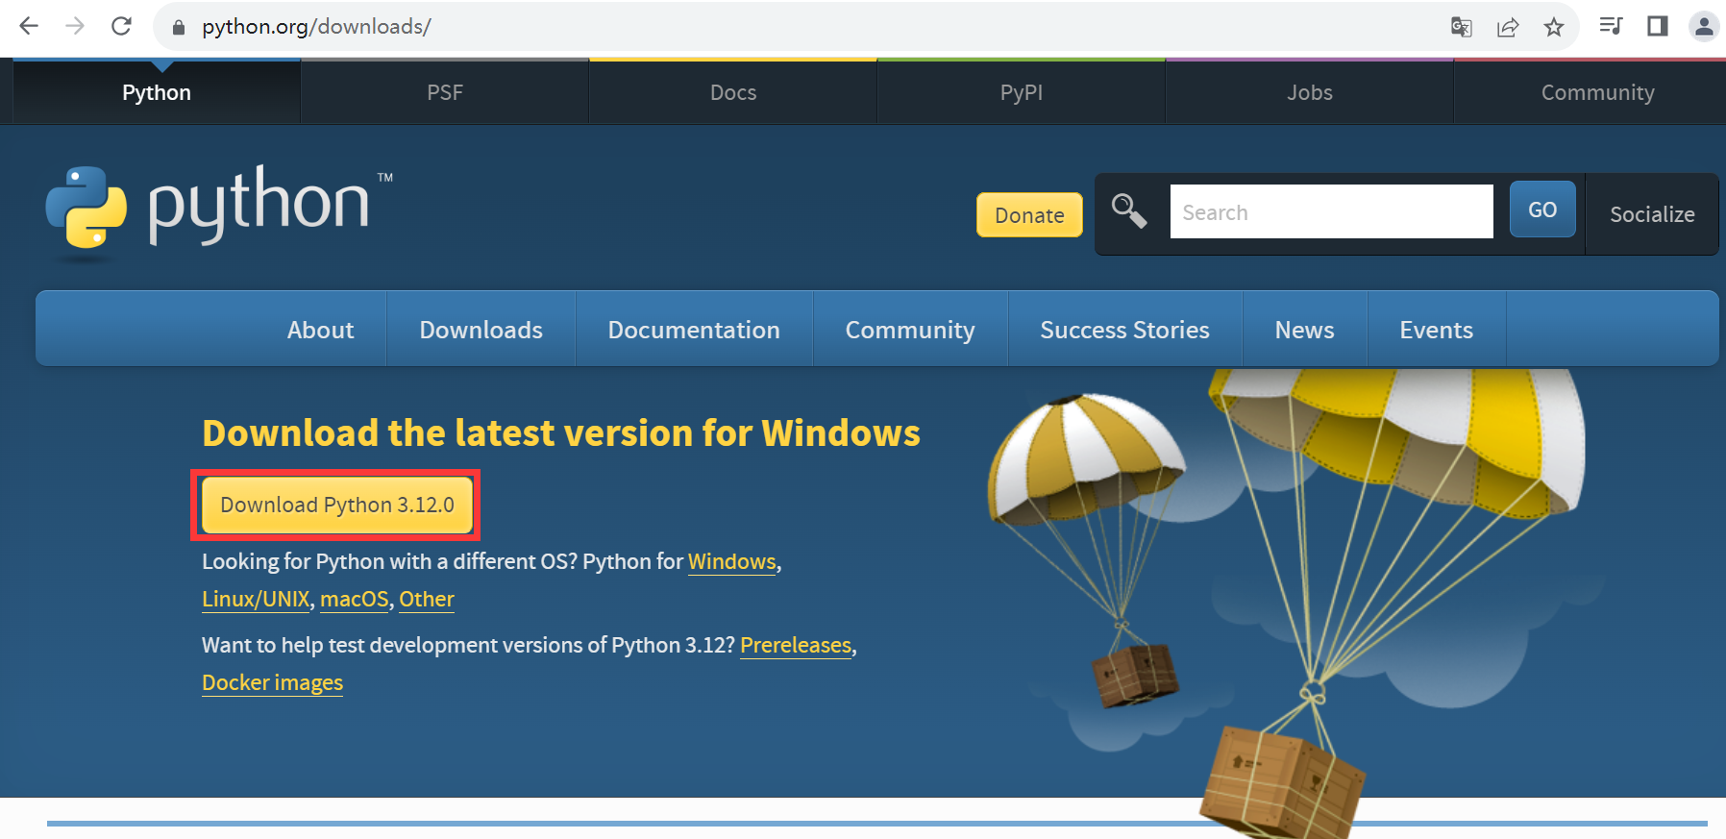The height and width of the screenshot is (839, 1726).
Task: Click the browser forward arrow
Action: point(75,26)
